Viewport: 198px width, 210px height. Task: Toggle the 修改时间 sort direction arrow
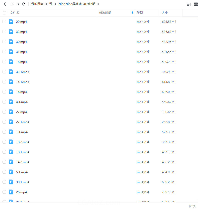pos(132,13)
